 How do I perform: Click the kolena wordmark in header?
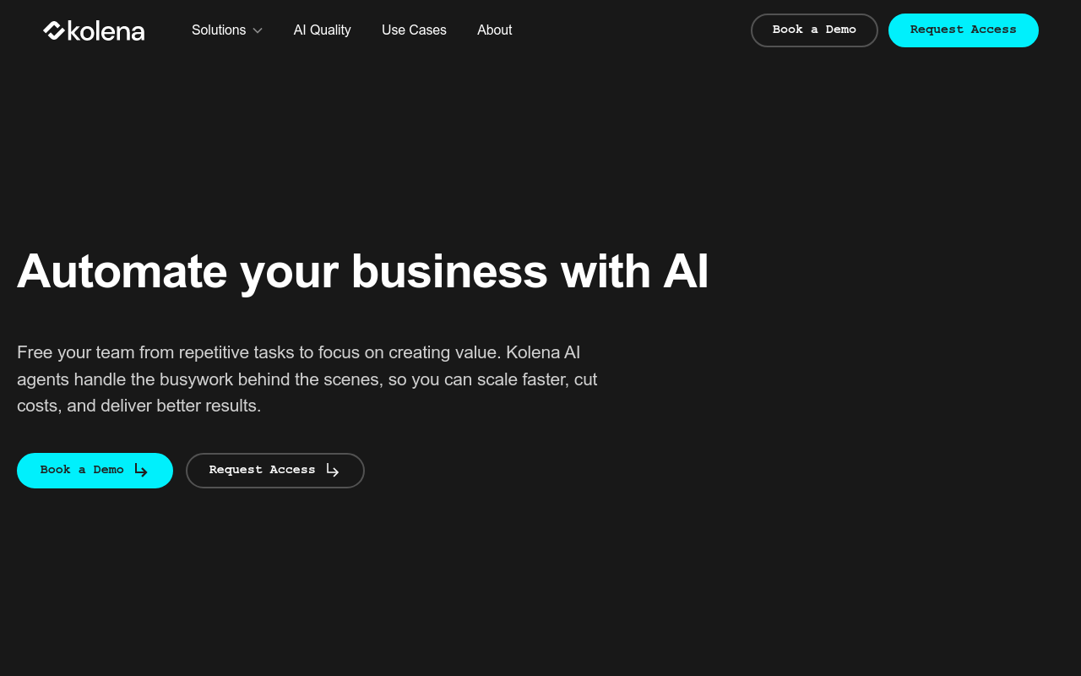click(x=106, y=31)
